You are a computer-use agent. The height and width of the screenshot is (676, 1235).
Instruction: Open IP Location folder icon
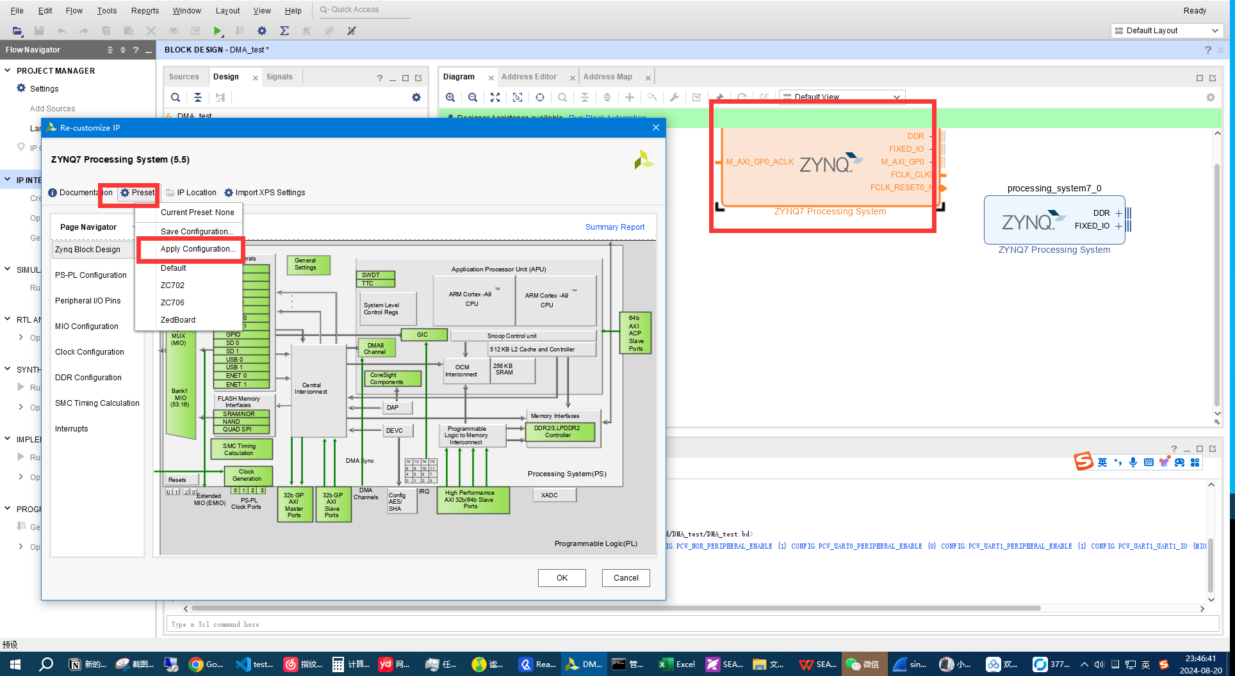[170, 193]
